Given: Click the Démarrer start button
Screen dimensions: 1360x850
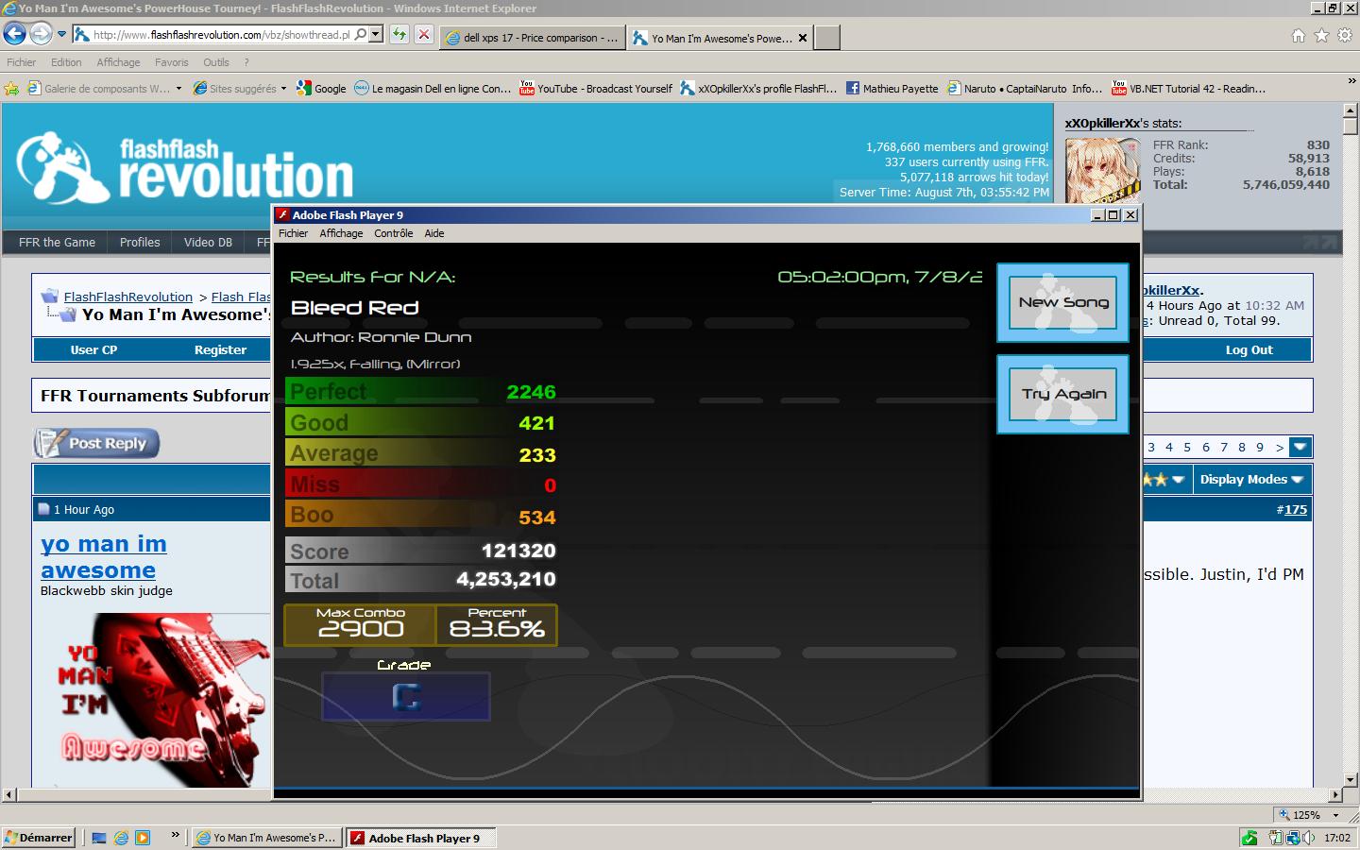Looking at the screenshot, I should (39, 838).
